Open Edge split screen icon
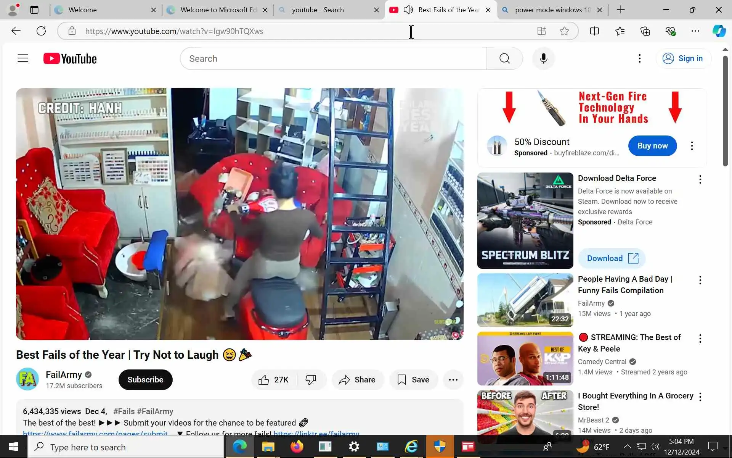 tap(594, 31)
